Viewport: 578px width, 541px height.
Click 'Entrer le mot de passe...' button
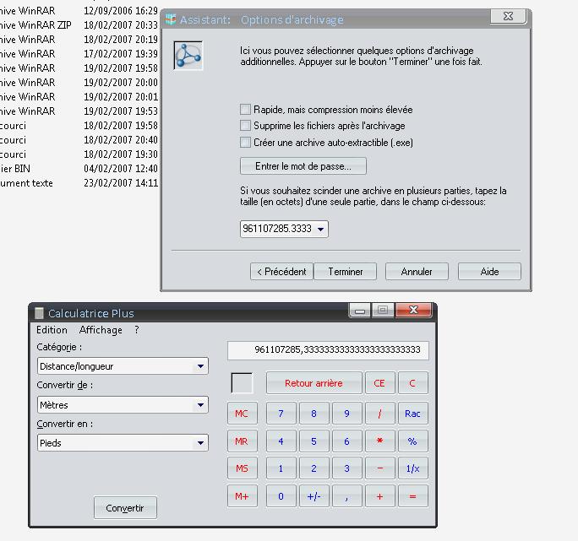303,166
